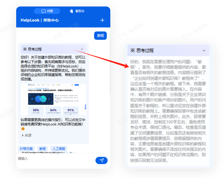
Task: Click the HelpLook | 帮助中心 title
Action: tap(40, 20)
